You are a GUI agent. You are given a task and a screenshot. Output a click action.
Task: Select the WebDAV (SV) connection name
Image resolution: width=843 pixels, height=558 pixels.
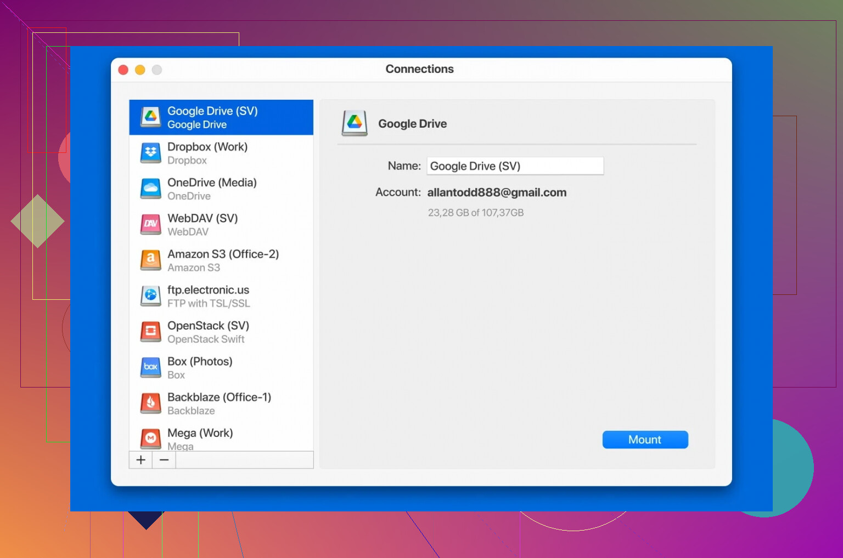[x=203, y=218]
